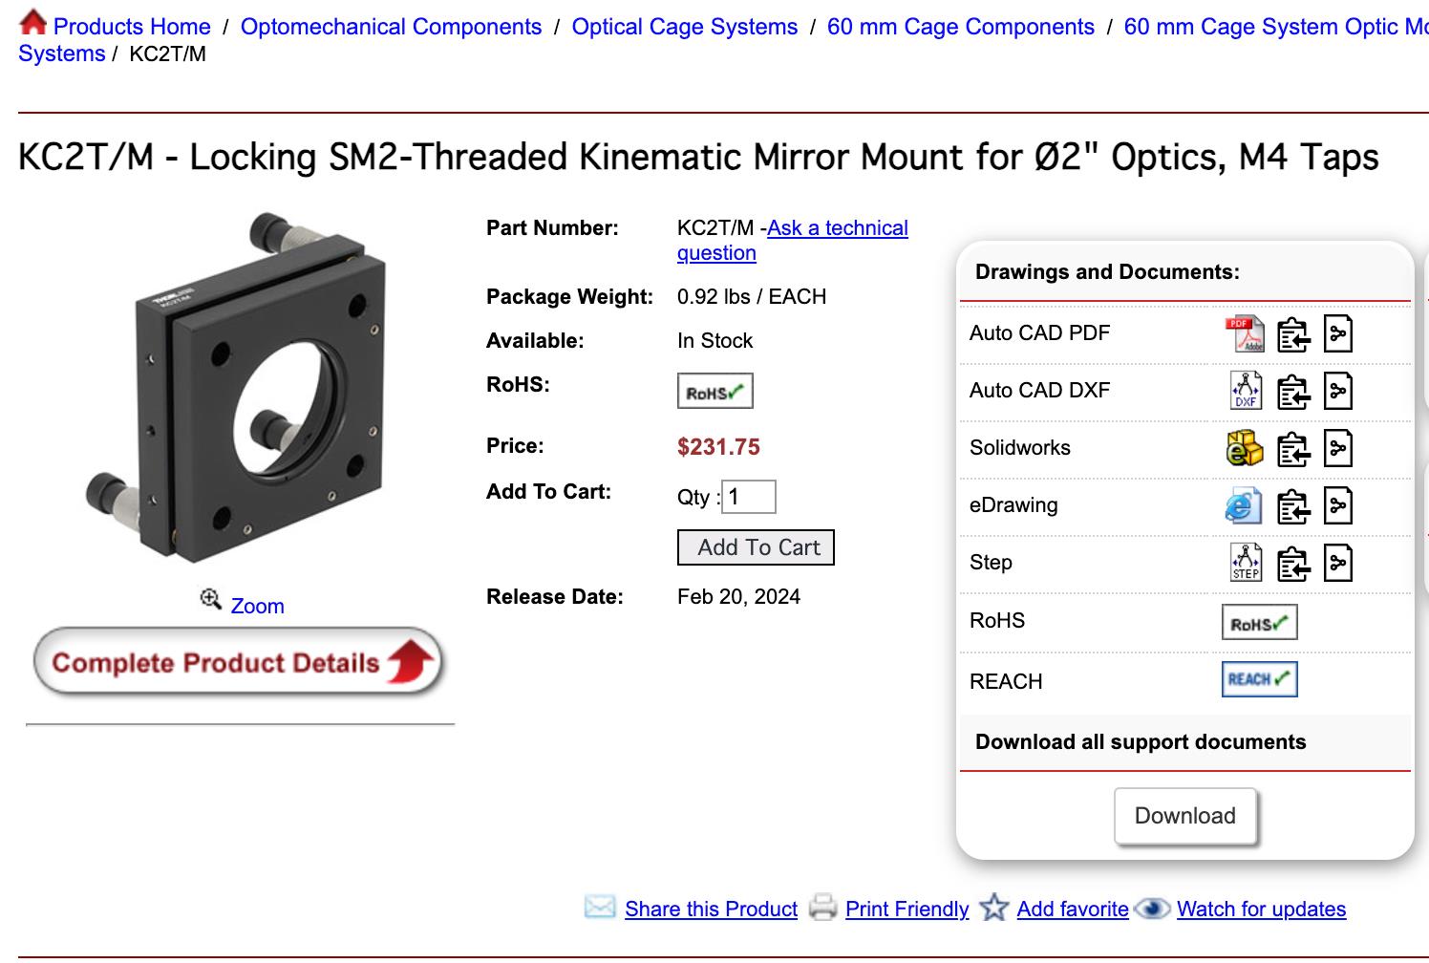Click clipboard icon in eDrawing row

tap(1293, 506)
